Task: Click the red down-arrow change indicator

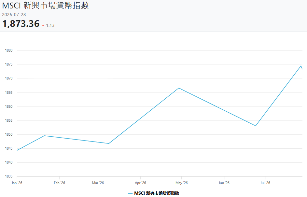Action: pos(43,25)
